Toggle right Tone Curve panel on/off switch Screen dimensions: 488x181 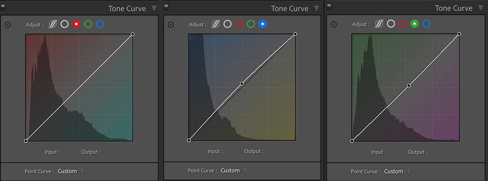point(329,7)
